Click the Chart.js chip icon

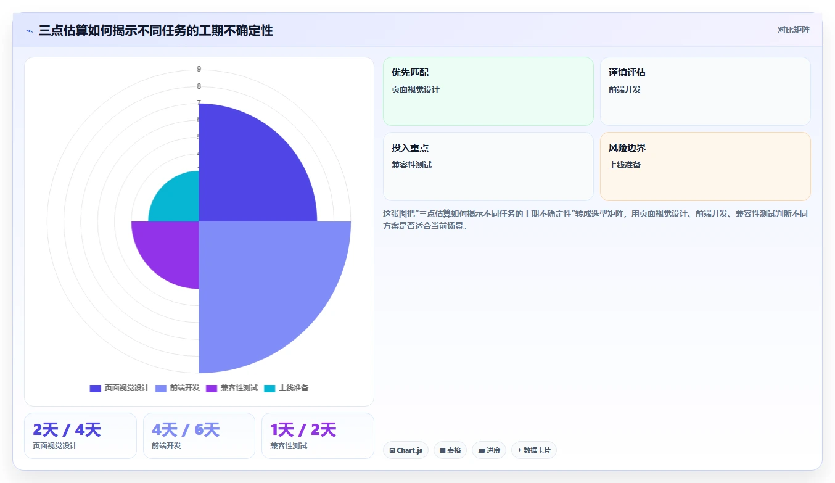click(x=392, y=451)
